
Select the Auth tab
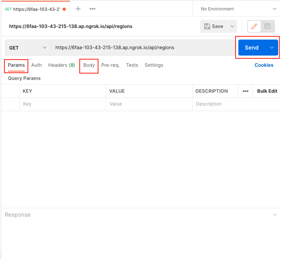coord(37,65)
